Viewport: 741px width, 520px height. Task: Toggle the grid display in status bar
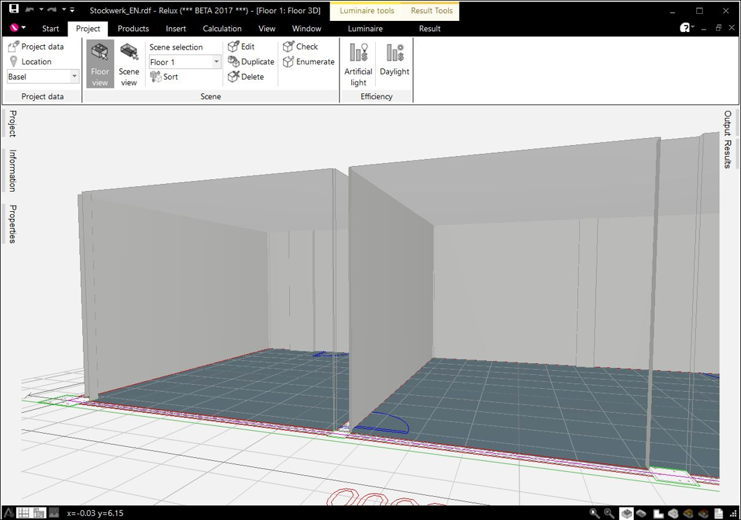(23, 513)
